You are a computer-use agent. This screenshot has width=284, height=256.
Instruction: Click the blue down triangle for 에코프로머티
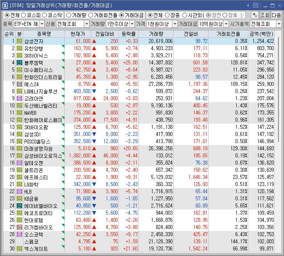tap(94, 213)
